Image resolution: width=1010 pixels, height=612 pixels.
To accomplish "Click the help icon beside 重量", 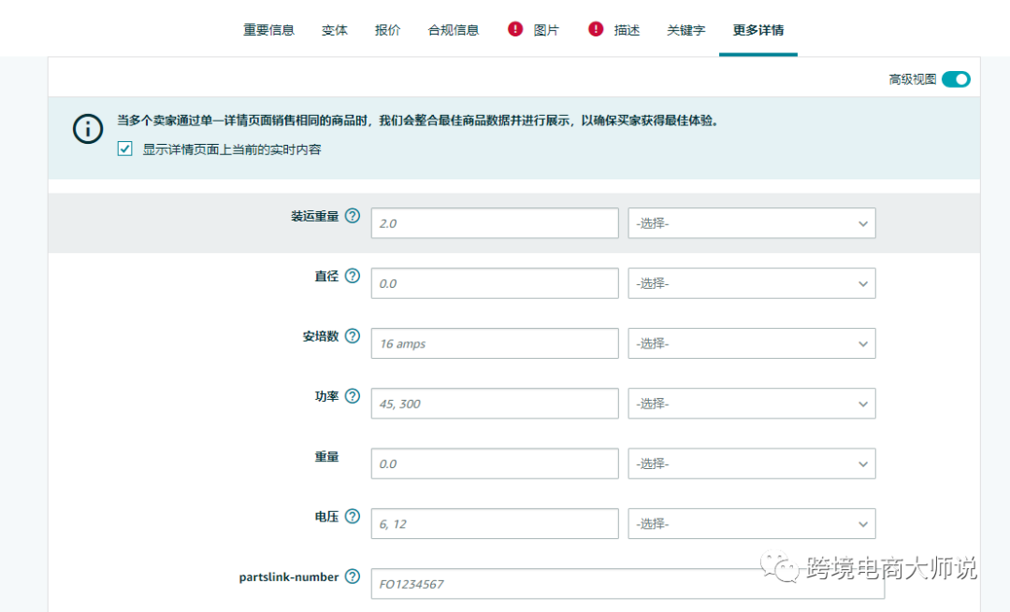I will tap(352, 456).
